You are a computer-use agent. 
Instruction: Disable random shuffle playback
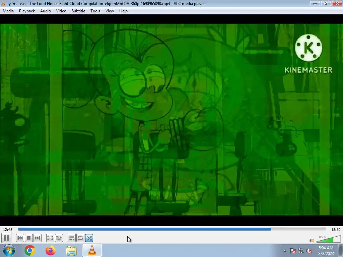tap(89, 238)
